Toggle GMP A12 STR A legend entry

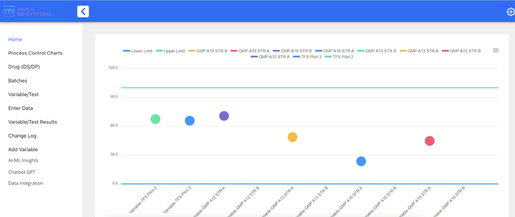click(x=270, y=57)
